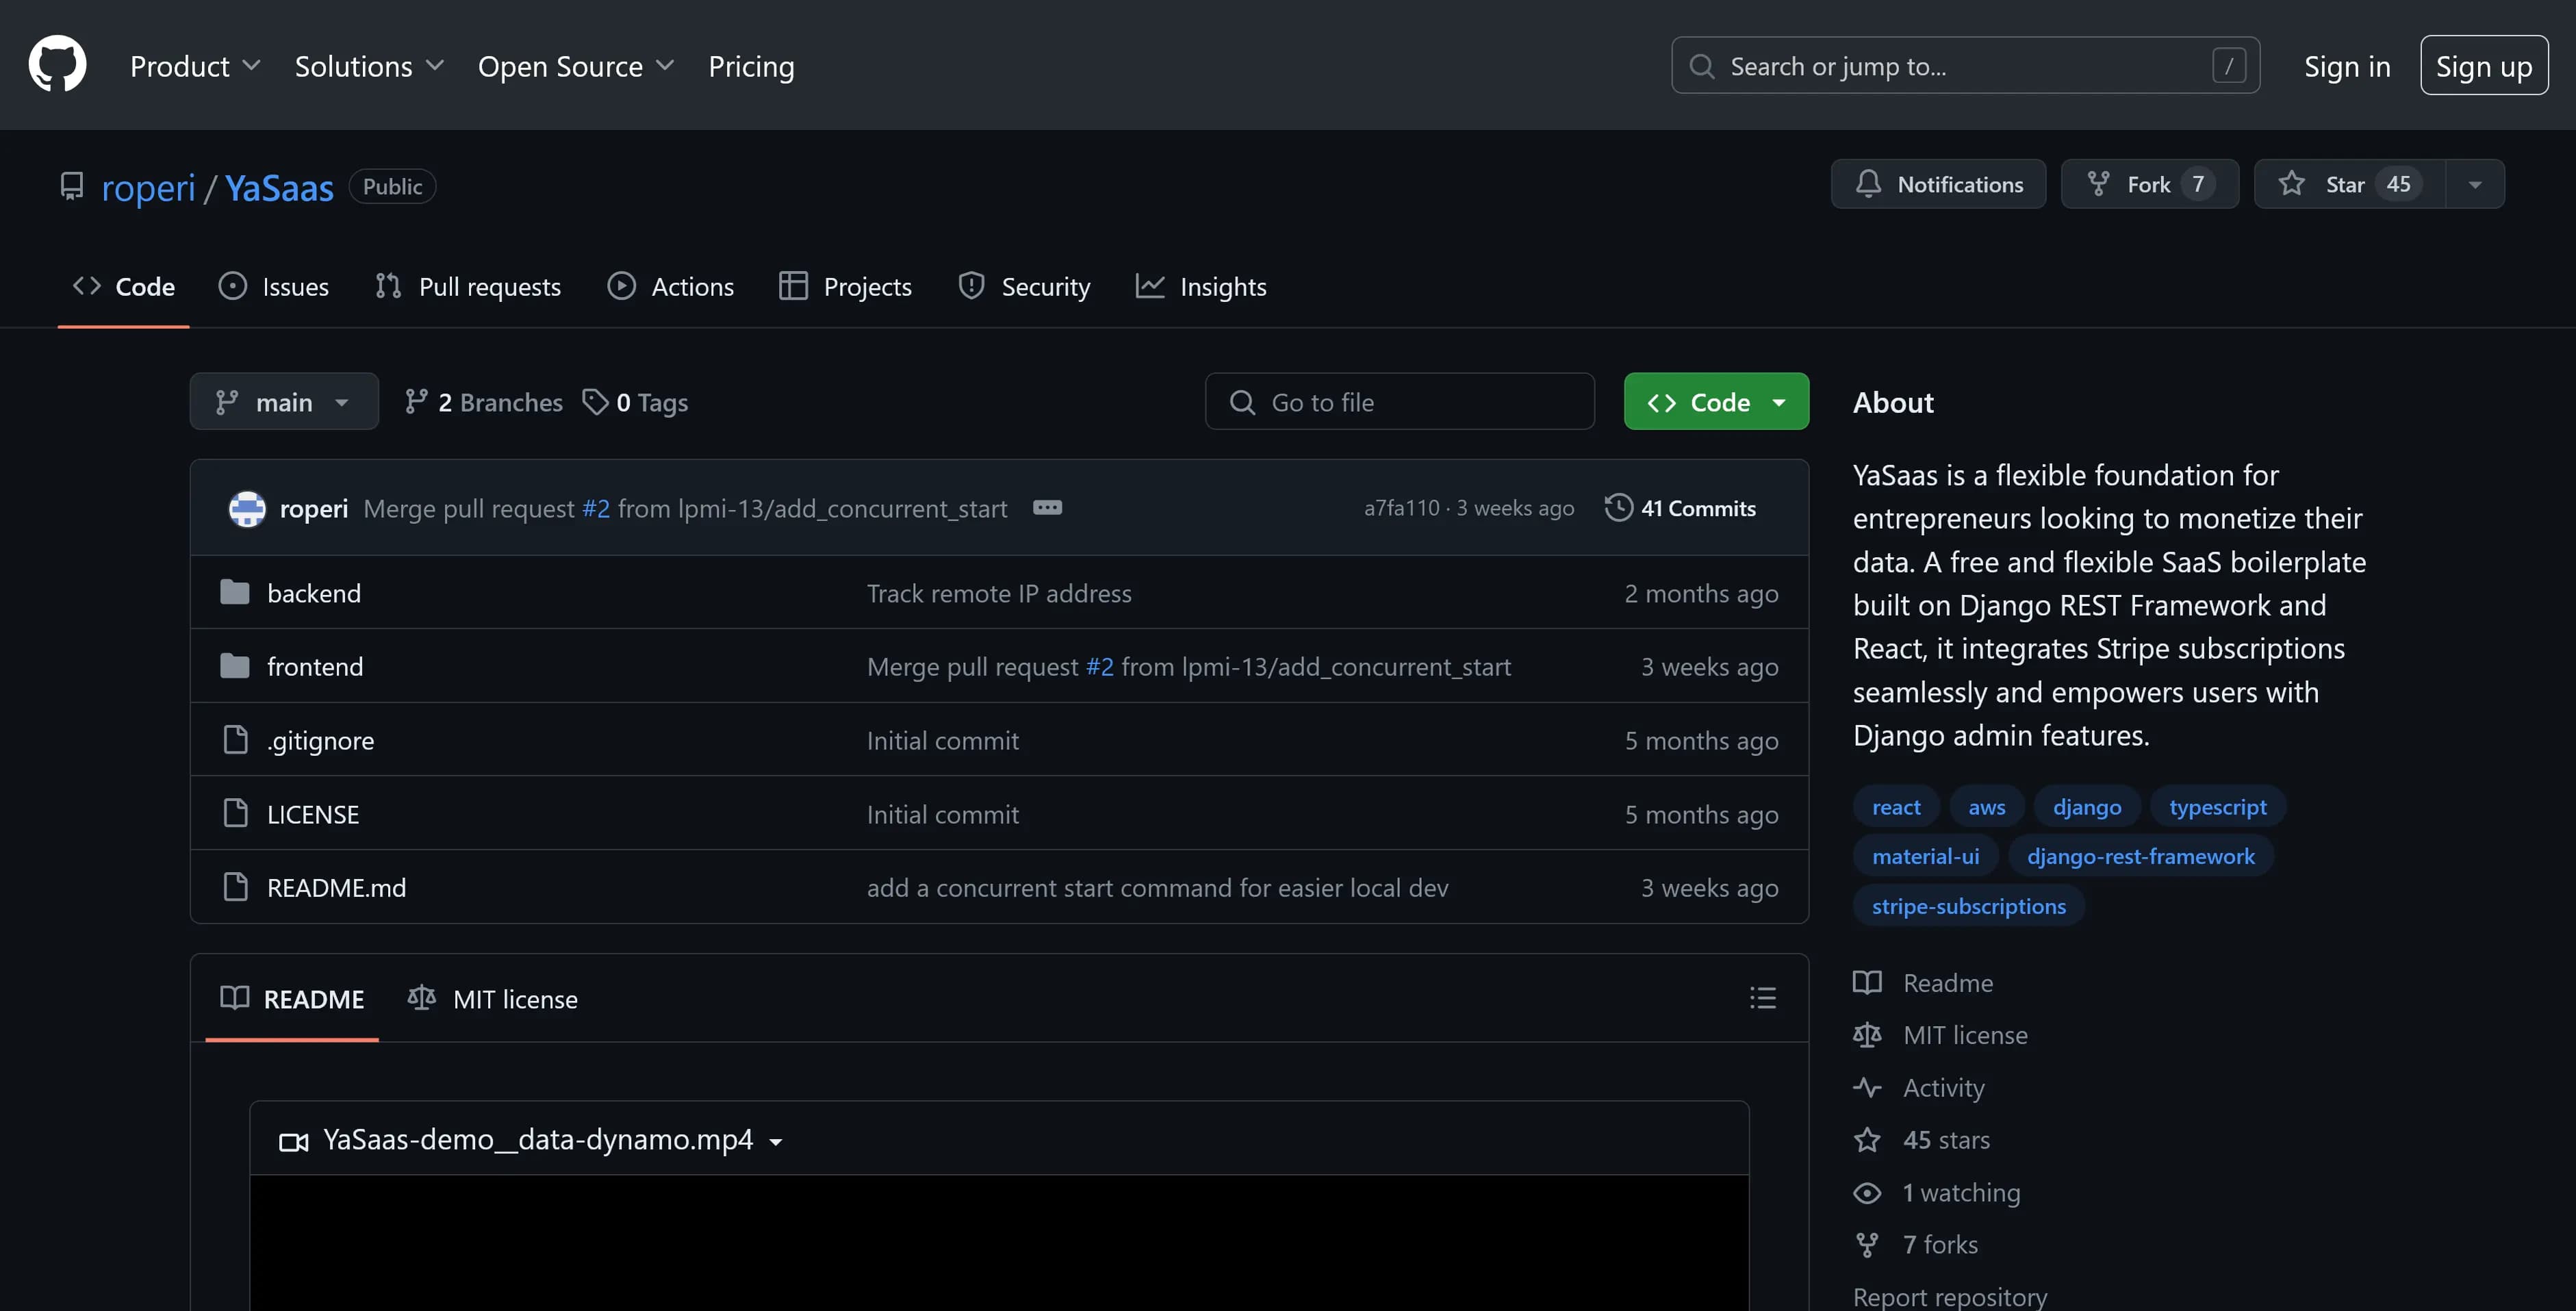Click the stripe-subscriptions topic tag

coord(1968,906)
